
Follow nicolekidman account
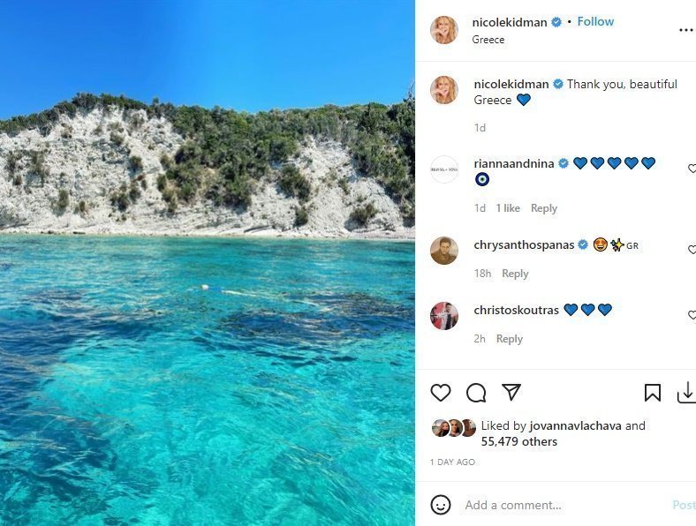coord(595,22)
